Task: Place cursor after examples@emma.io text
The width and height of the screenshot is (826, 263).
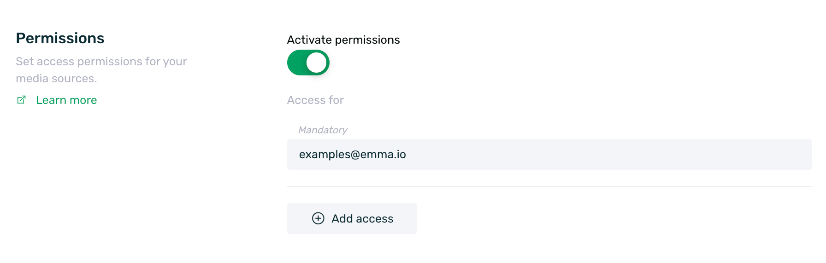Action: (x=407, y=154)
